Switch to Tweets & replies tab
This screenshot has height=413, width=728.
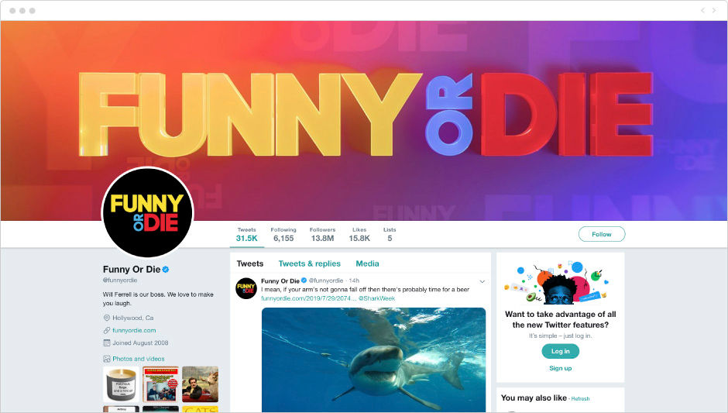[x=309, y=263]
